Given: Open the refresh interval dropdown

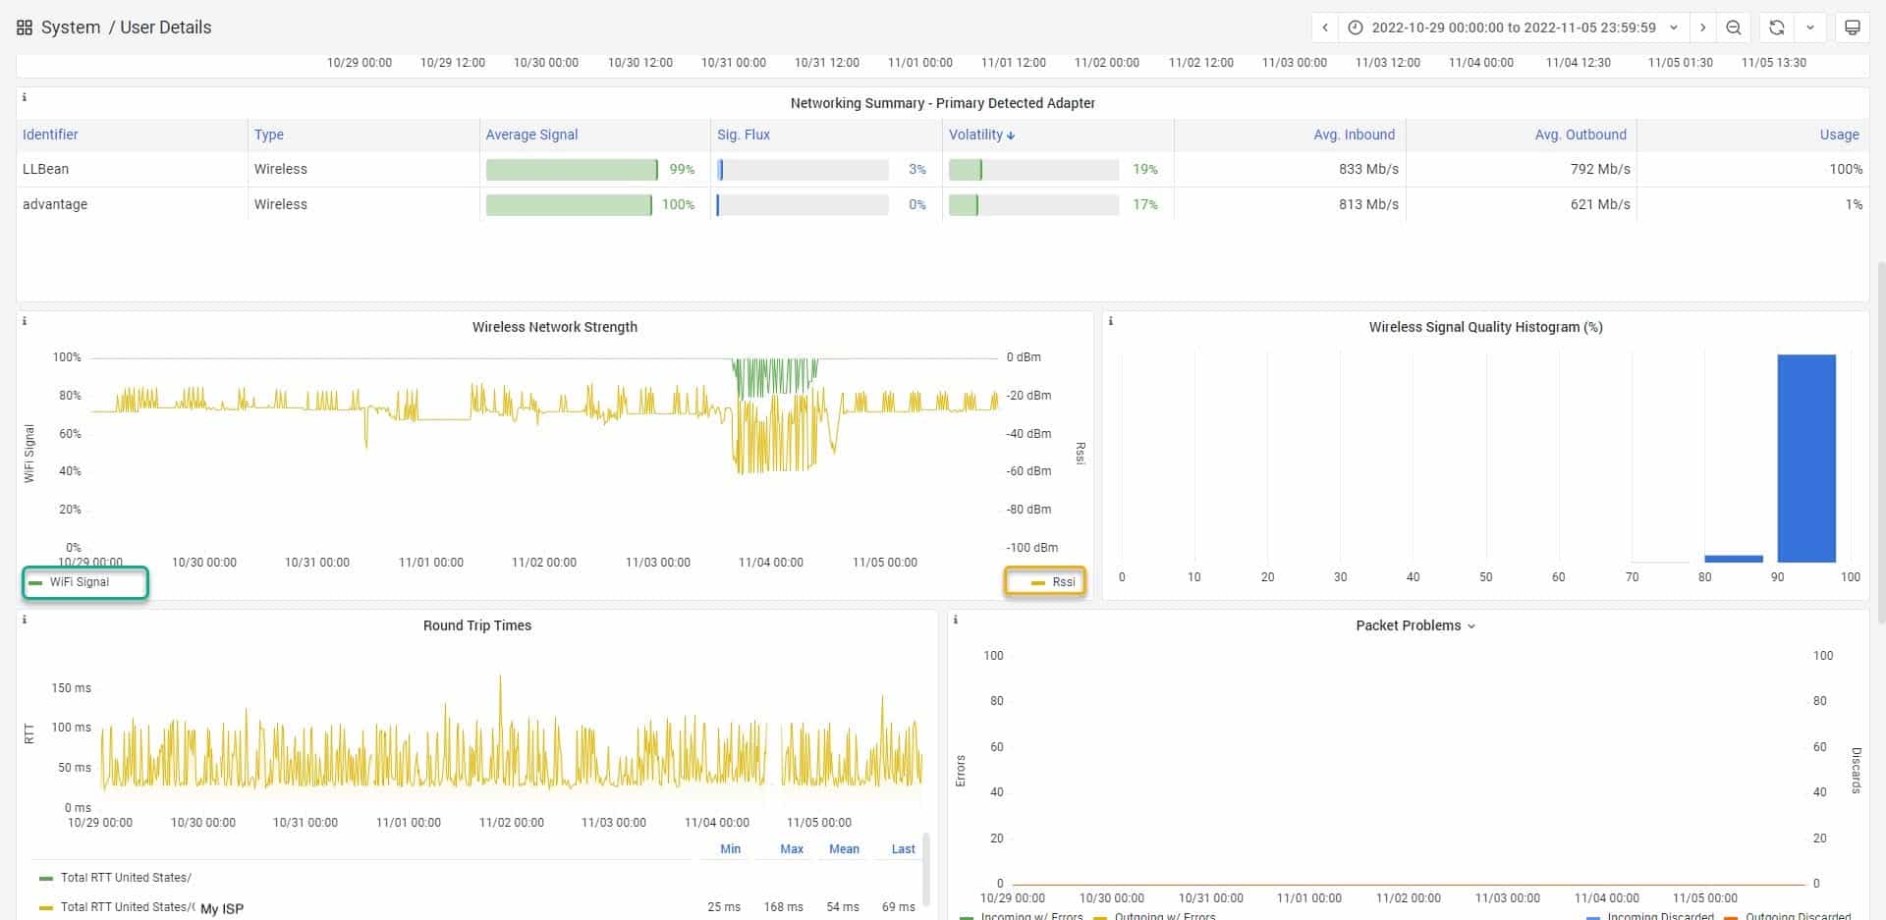Looking at the screenshot, I should [x=1809, y=27].
